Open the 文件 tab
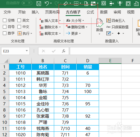Screen dimensions: 140x137 pyautogui.click(x=7, y=12)
